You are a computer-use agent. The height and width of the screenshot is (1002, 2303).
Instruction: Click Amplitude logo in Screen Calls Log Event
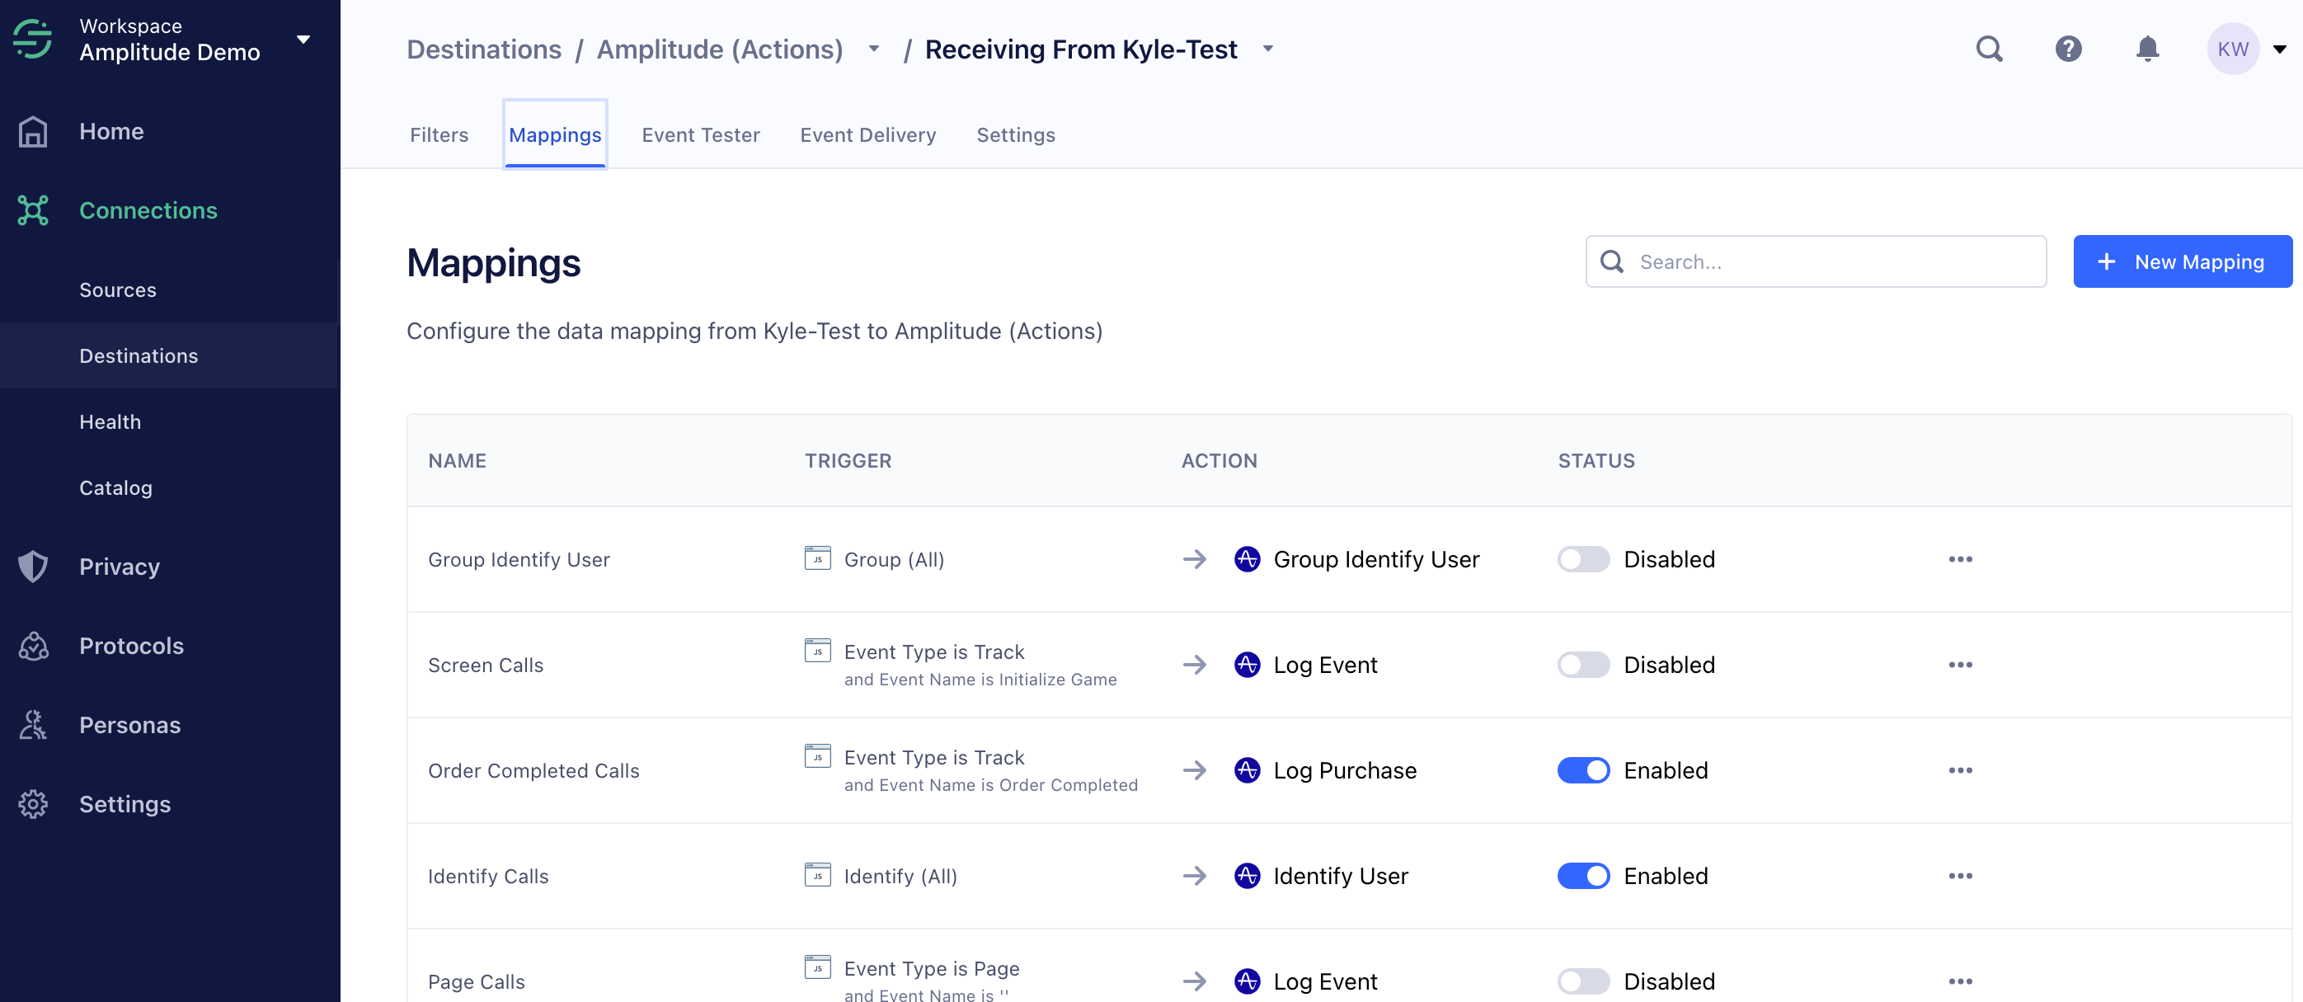1248,664
